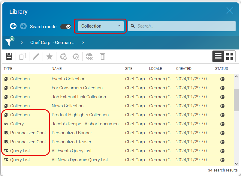Toggle the Search mode switch
The image size is (241, 176).
tap(65, 26)
